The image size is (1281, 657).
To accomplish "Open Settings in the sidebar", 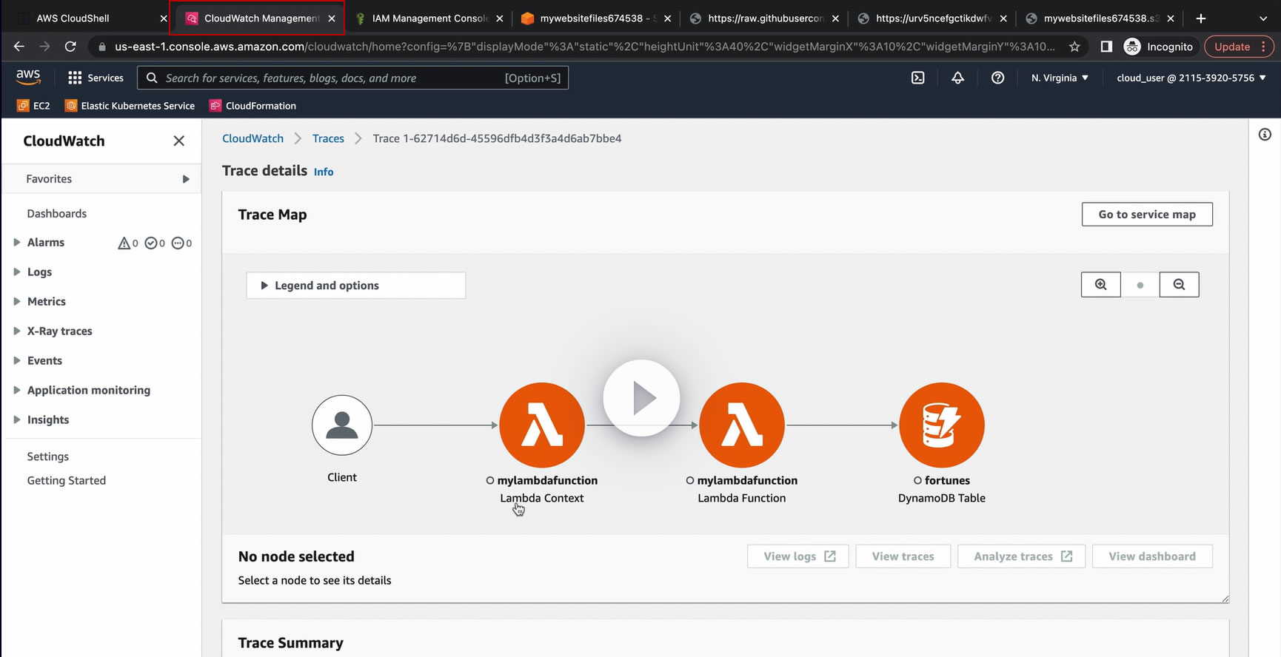I will (48, 456).
